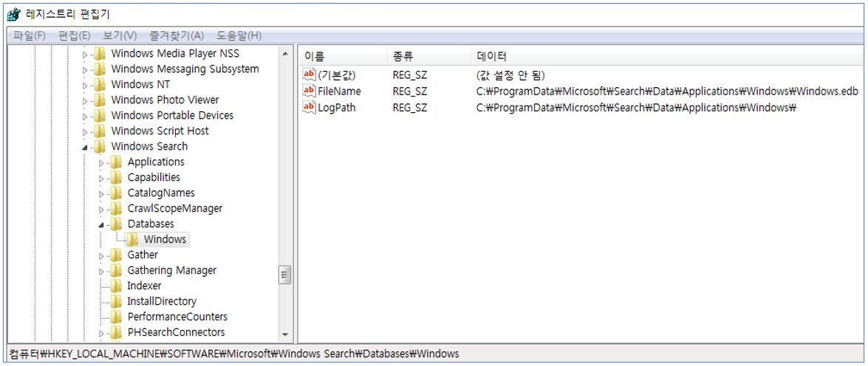Click the PHSearchConnectors folder icon
The width and height of the screenshot is (868, 366).
click(115, 332)
